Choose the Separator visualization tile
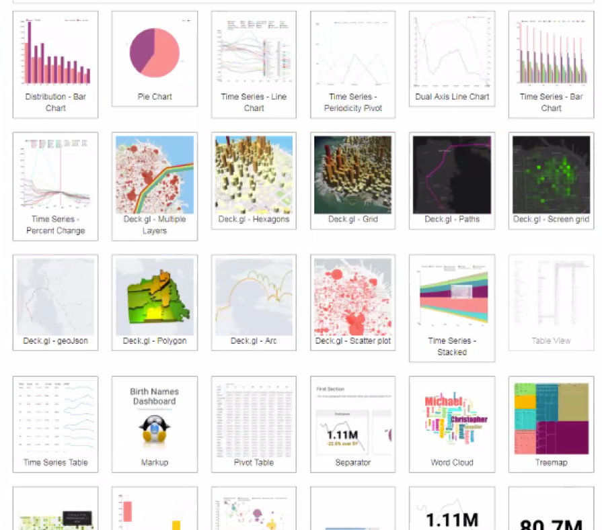 (353, 424)
